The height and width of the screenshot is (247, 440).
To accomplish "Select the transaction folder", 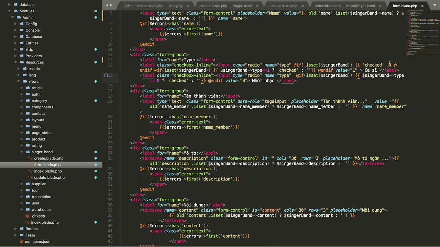I will click(41, 197).
